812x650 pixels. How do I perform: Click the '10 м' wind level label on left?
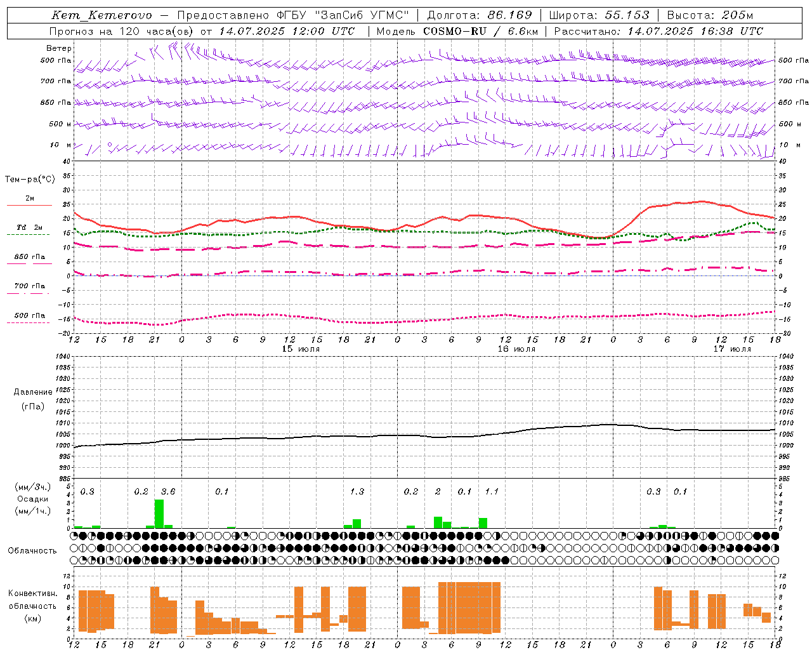(x=60, y=145)
